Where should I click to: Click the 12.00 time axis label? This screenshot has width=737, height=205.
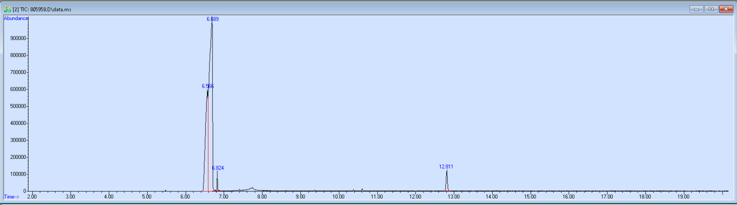[415, 197]
